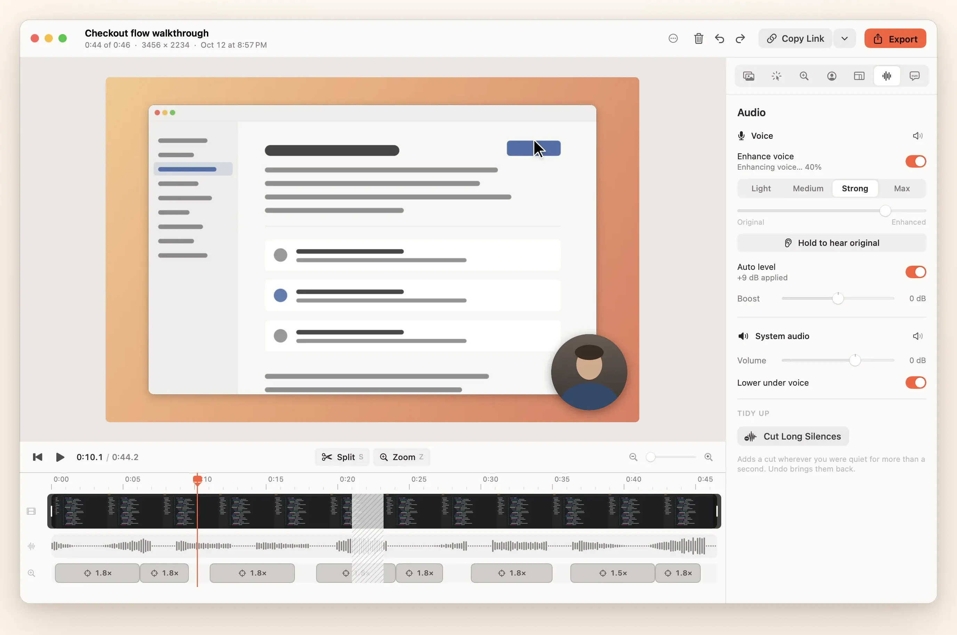Zoom out the timeline with minus magnifier
Image resolution: width=957 pixels, height=635 pixels.
(x=633, y=457)
